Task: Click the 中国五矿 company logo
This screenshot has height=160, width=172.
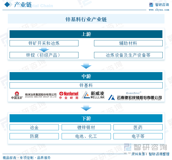Action: pos(17,95)
